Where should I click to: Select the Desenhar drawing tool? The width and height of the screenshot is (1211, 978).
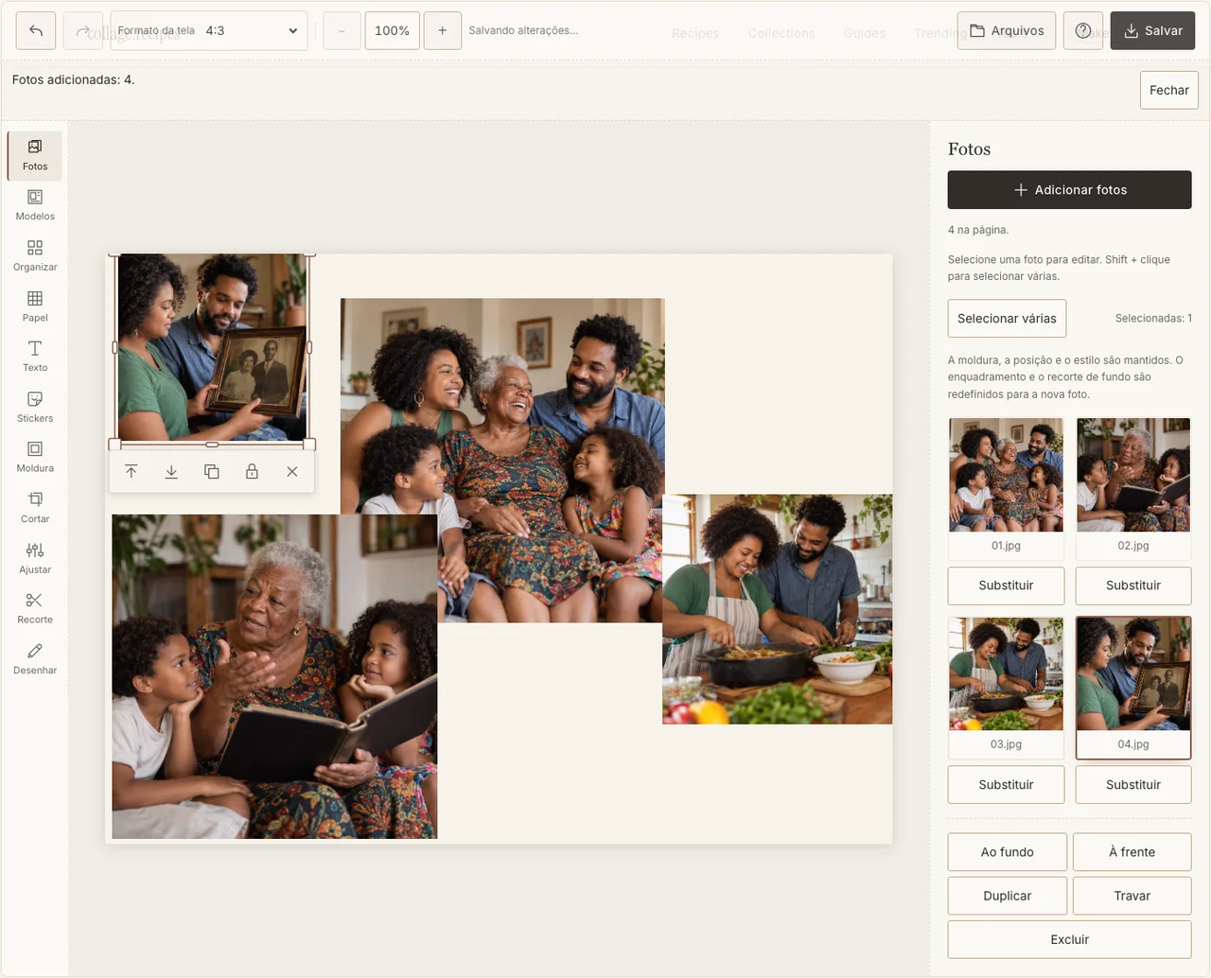[x=35, y=659]
